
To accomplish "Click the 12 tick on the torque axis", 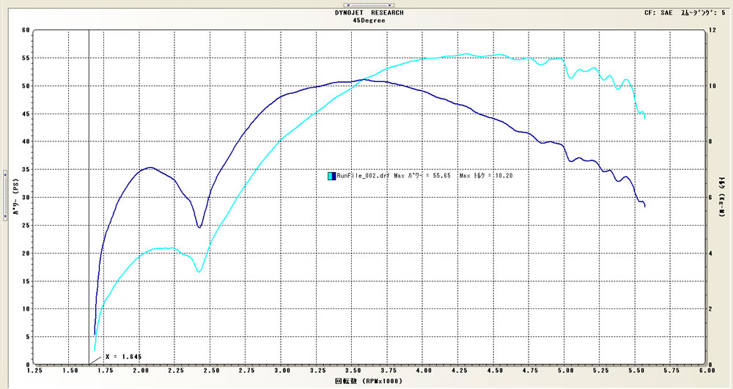I will point(712,30).
